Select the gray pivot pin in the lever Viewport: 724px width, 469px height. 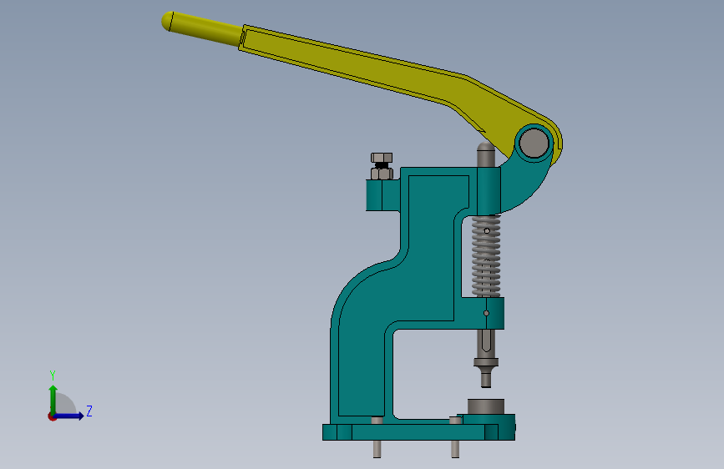(534, 143)
